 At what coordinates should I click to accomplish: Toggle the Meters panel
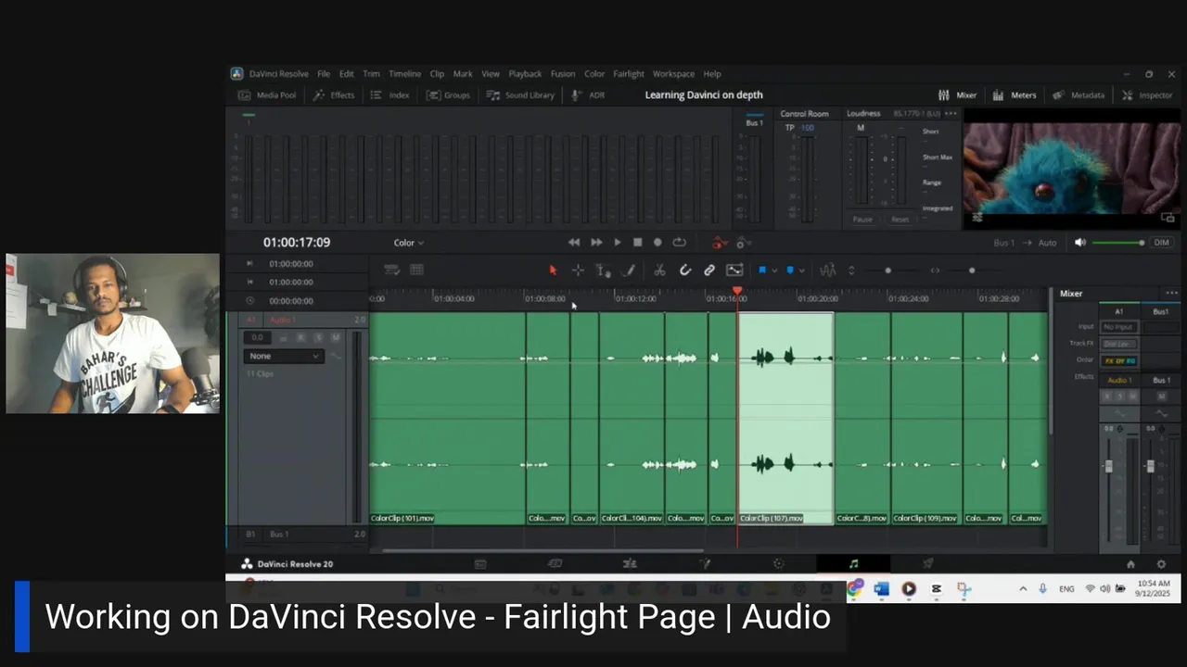click(x=1014, y=94)
